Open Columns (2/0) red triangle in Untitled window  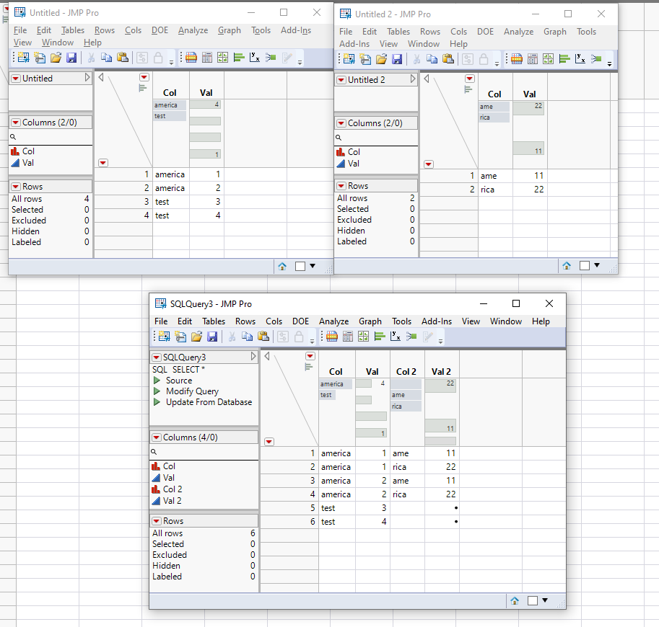16,123
